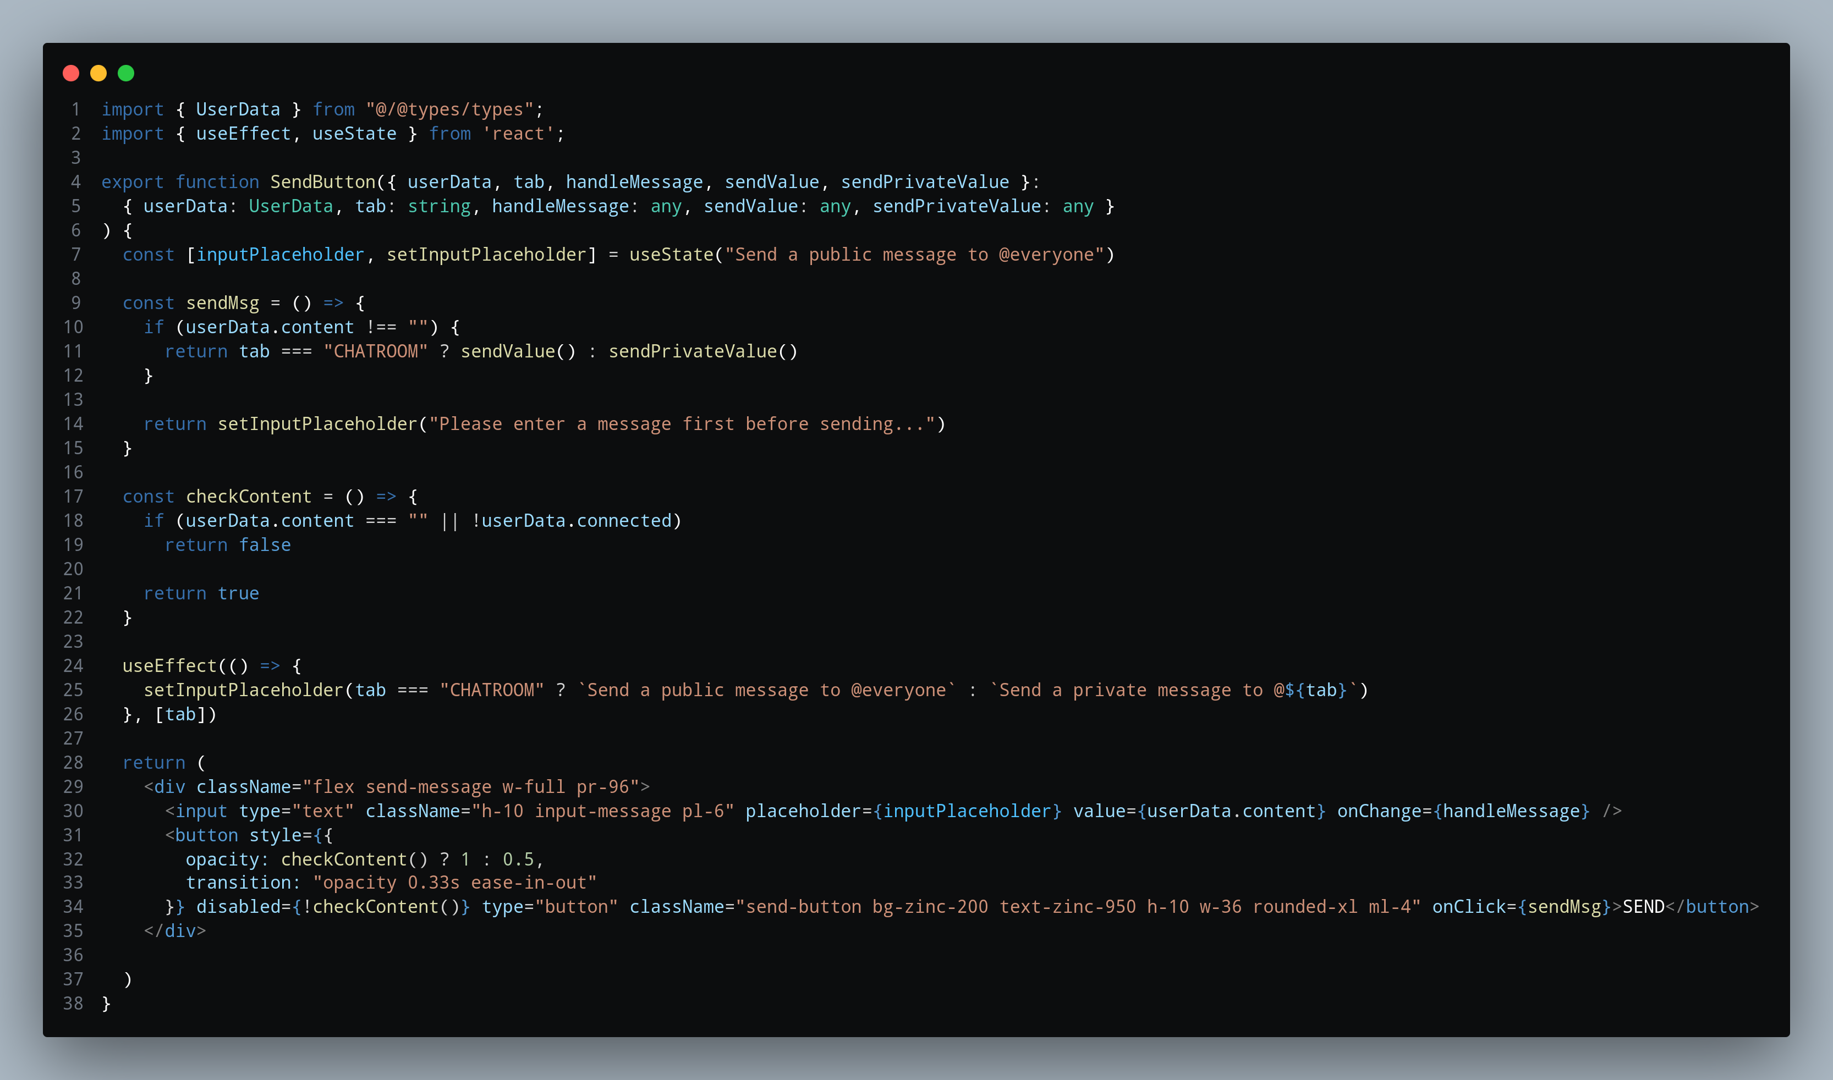
Task: Click the "CHATROOM" string on line 11
Action: [376, 351]
